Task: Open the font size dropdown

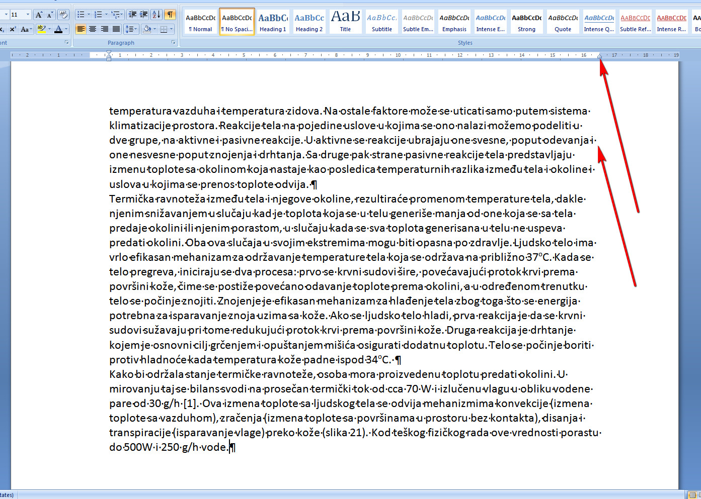Action: coord(28,15)
